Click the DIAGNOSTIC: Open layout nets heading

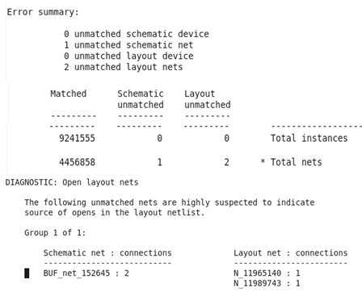coord(72,182)
